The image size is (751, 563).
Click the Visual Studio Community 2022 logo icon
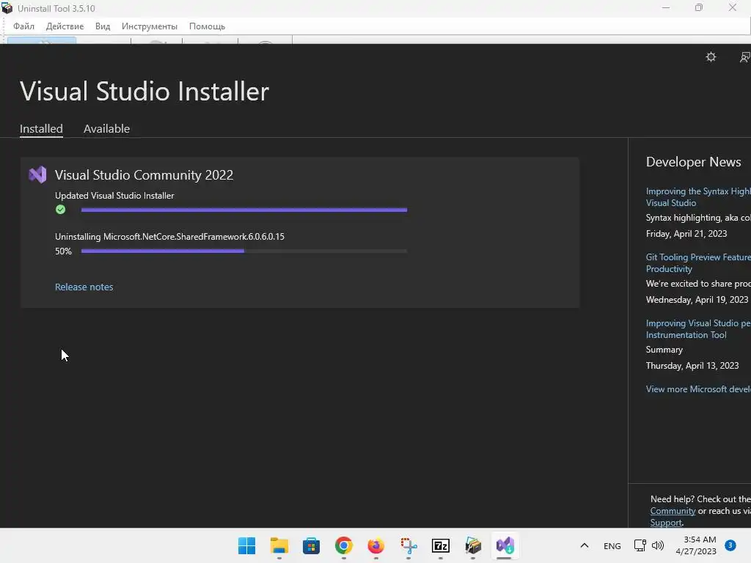click(37, 174)
